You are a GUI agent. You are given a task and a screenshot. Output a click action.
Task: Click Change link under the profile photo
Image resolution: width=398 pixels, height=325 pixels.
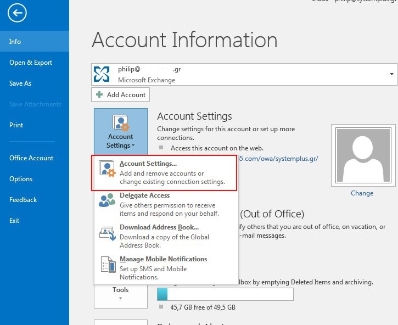pyautogui.click(x=362, y=193)
